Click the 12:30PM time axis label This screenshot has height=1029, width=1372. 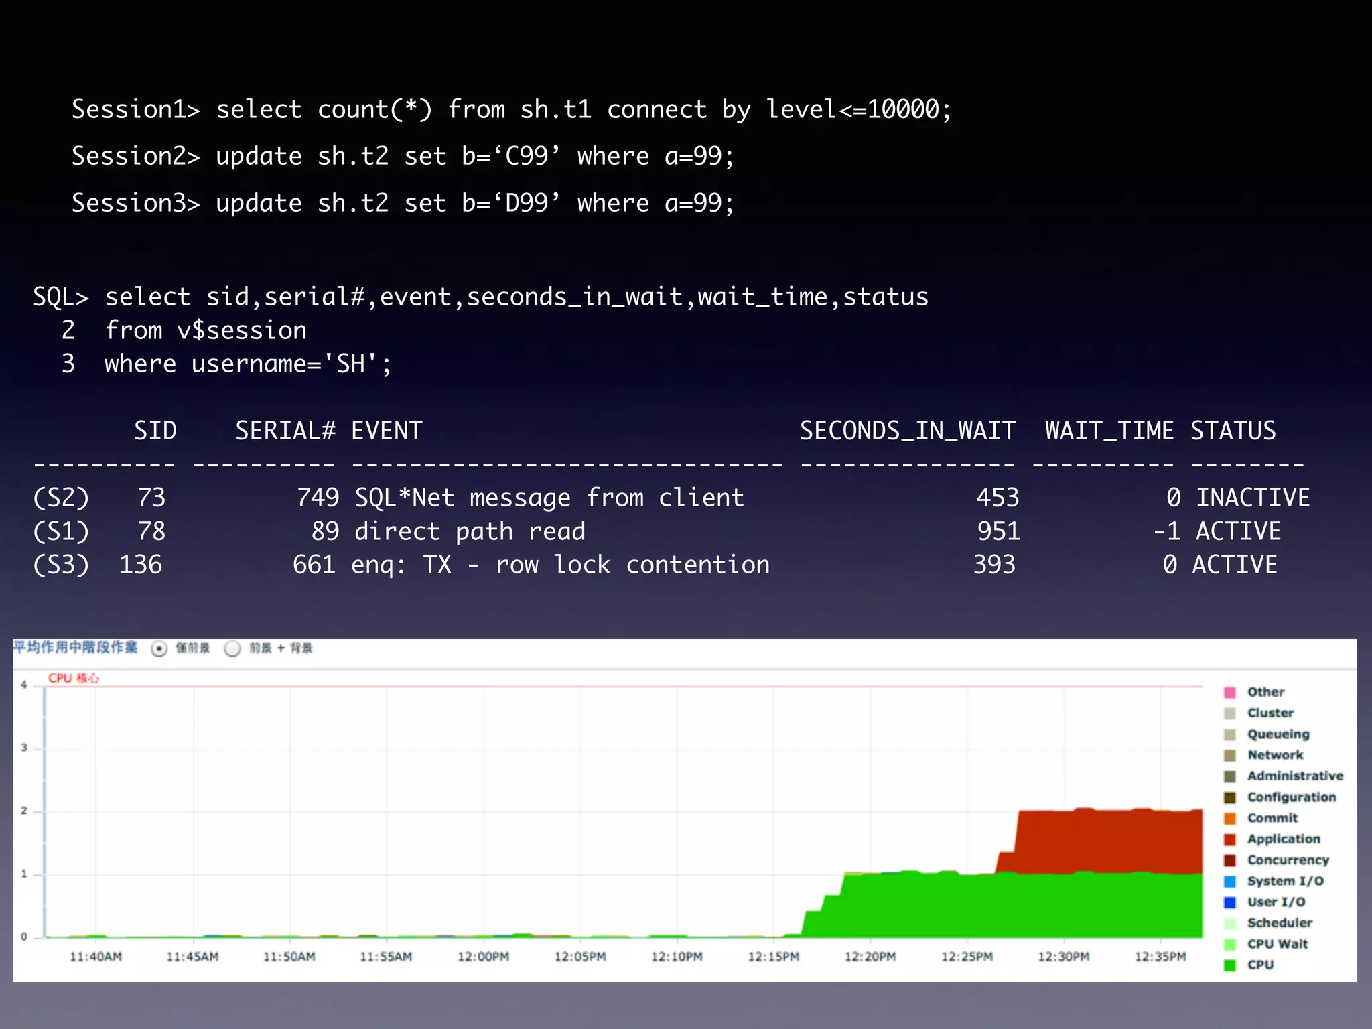coord(1064,957)
